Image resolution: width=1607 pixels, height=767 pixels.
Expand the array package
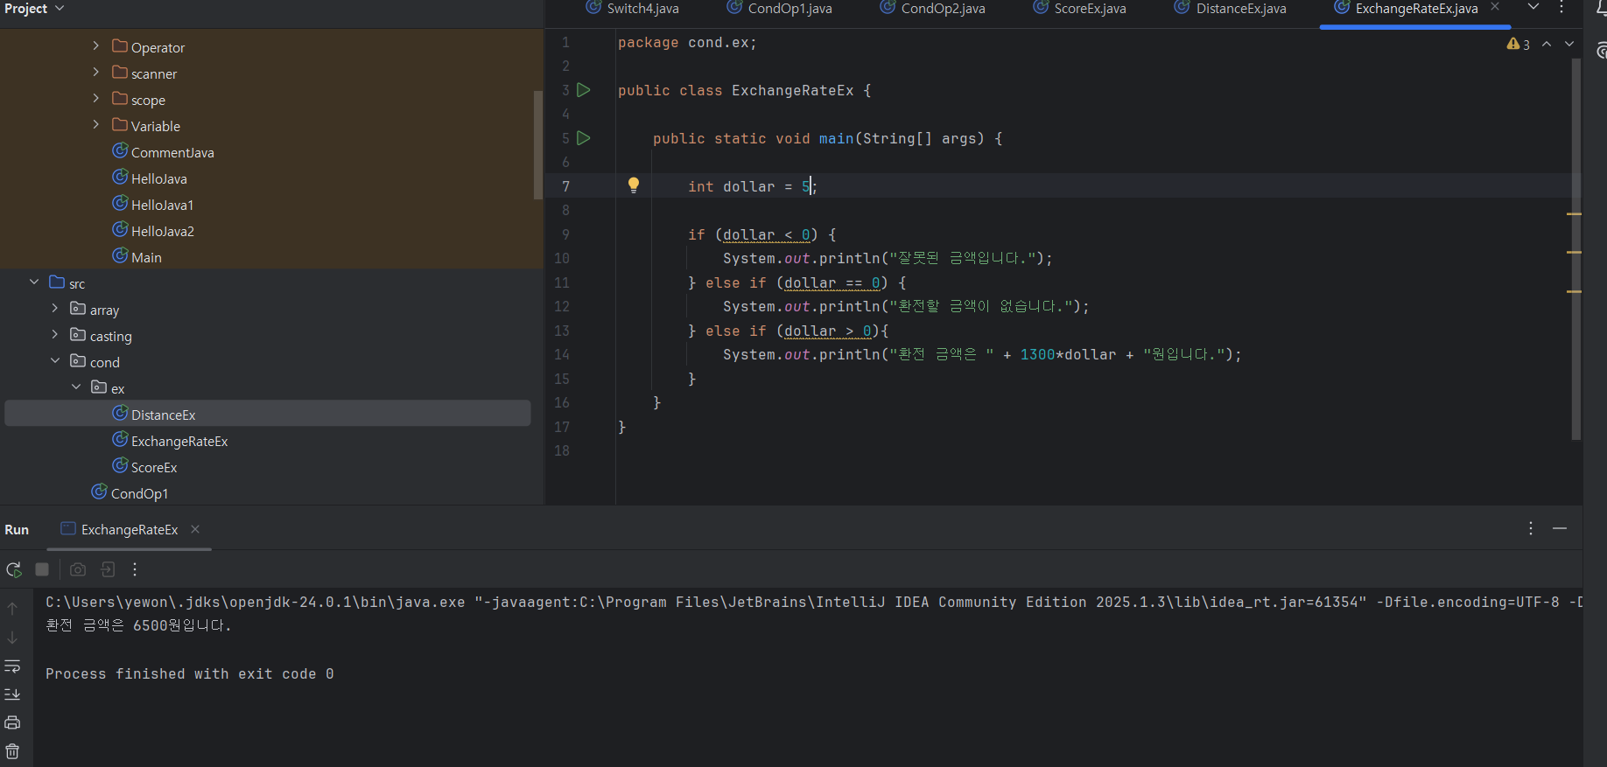click(55, 308)
